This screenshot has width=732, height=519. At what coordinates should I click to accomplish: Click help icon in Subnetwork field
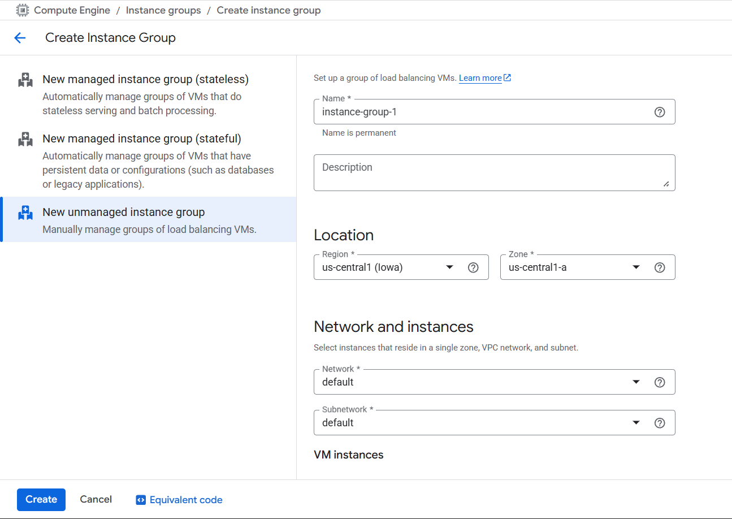[659, 423]
